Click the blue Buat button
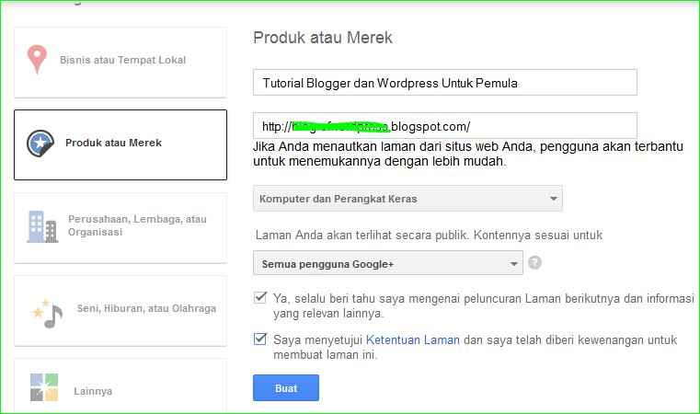This screenshot has width=700, height=414. tap(286, 387)
